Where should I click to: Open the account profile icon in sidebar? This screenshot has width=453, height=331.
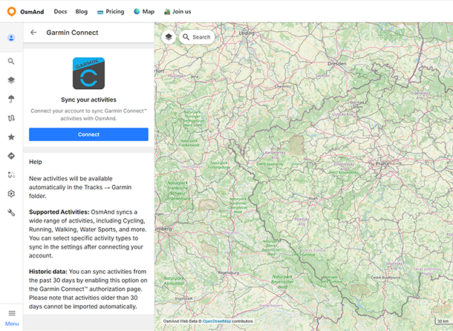click(11, 38)
